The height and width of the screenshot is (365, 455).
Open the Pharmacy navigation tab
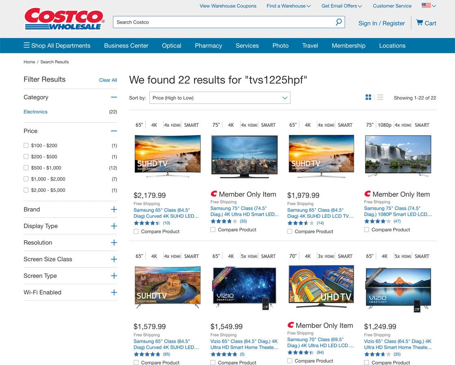coord(208,46)
